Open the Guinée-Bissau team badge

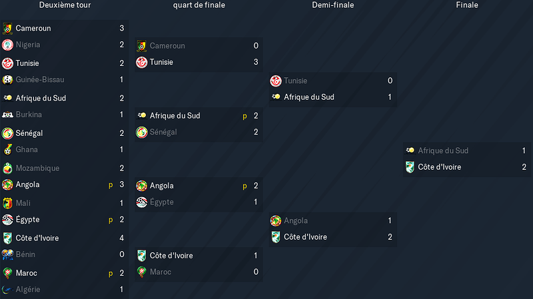point(7,80)
